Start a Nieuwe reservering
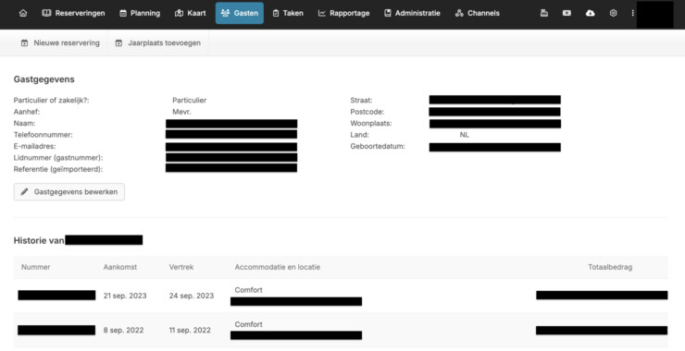 (x=60, y=42)
